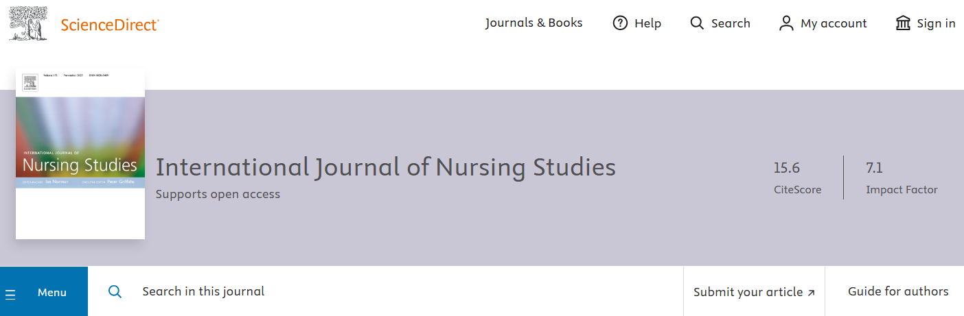Click the question mark Help icon

coord(620,23)
